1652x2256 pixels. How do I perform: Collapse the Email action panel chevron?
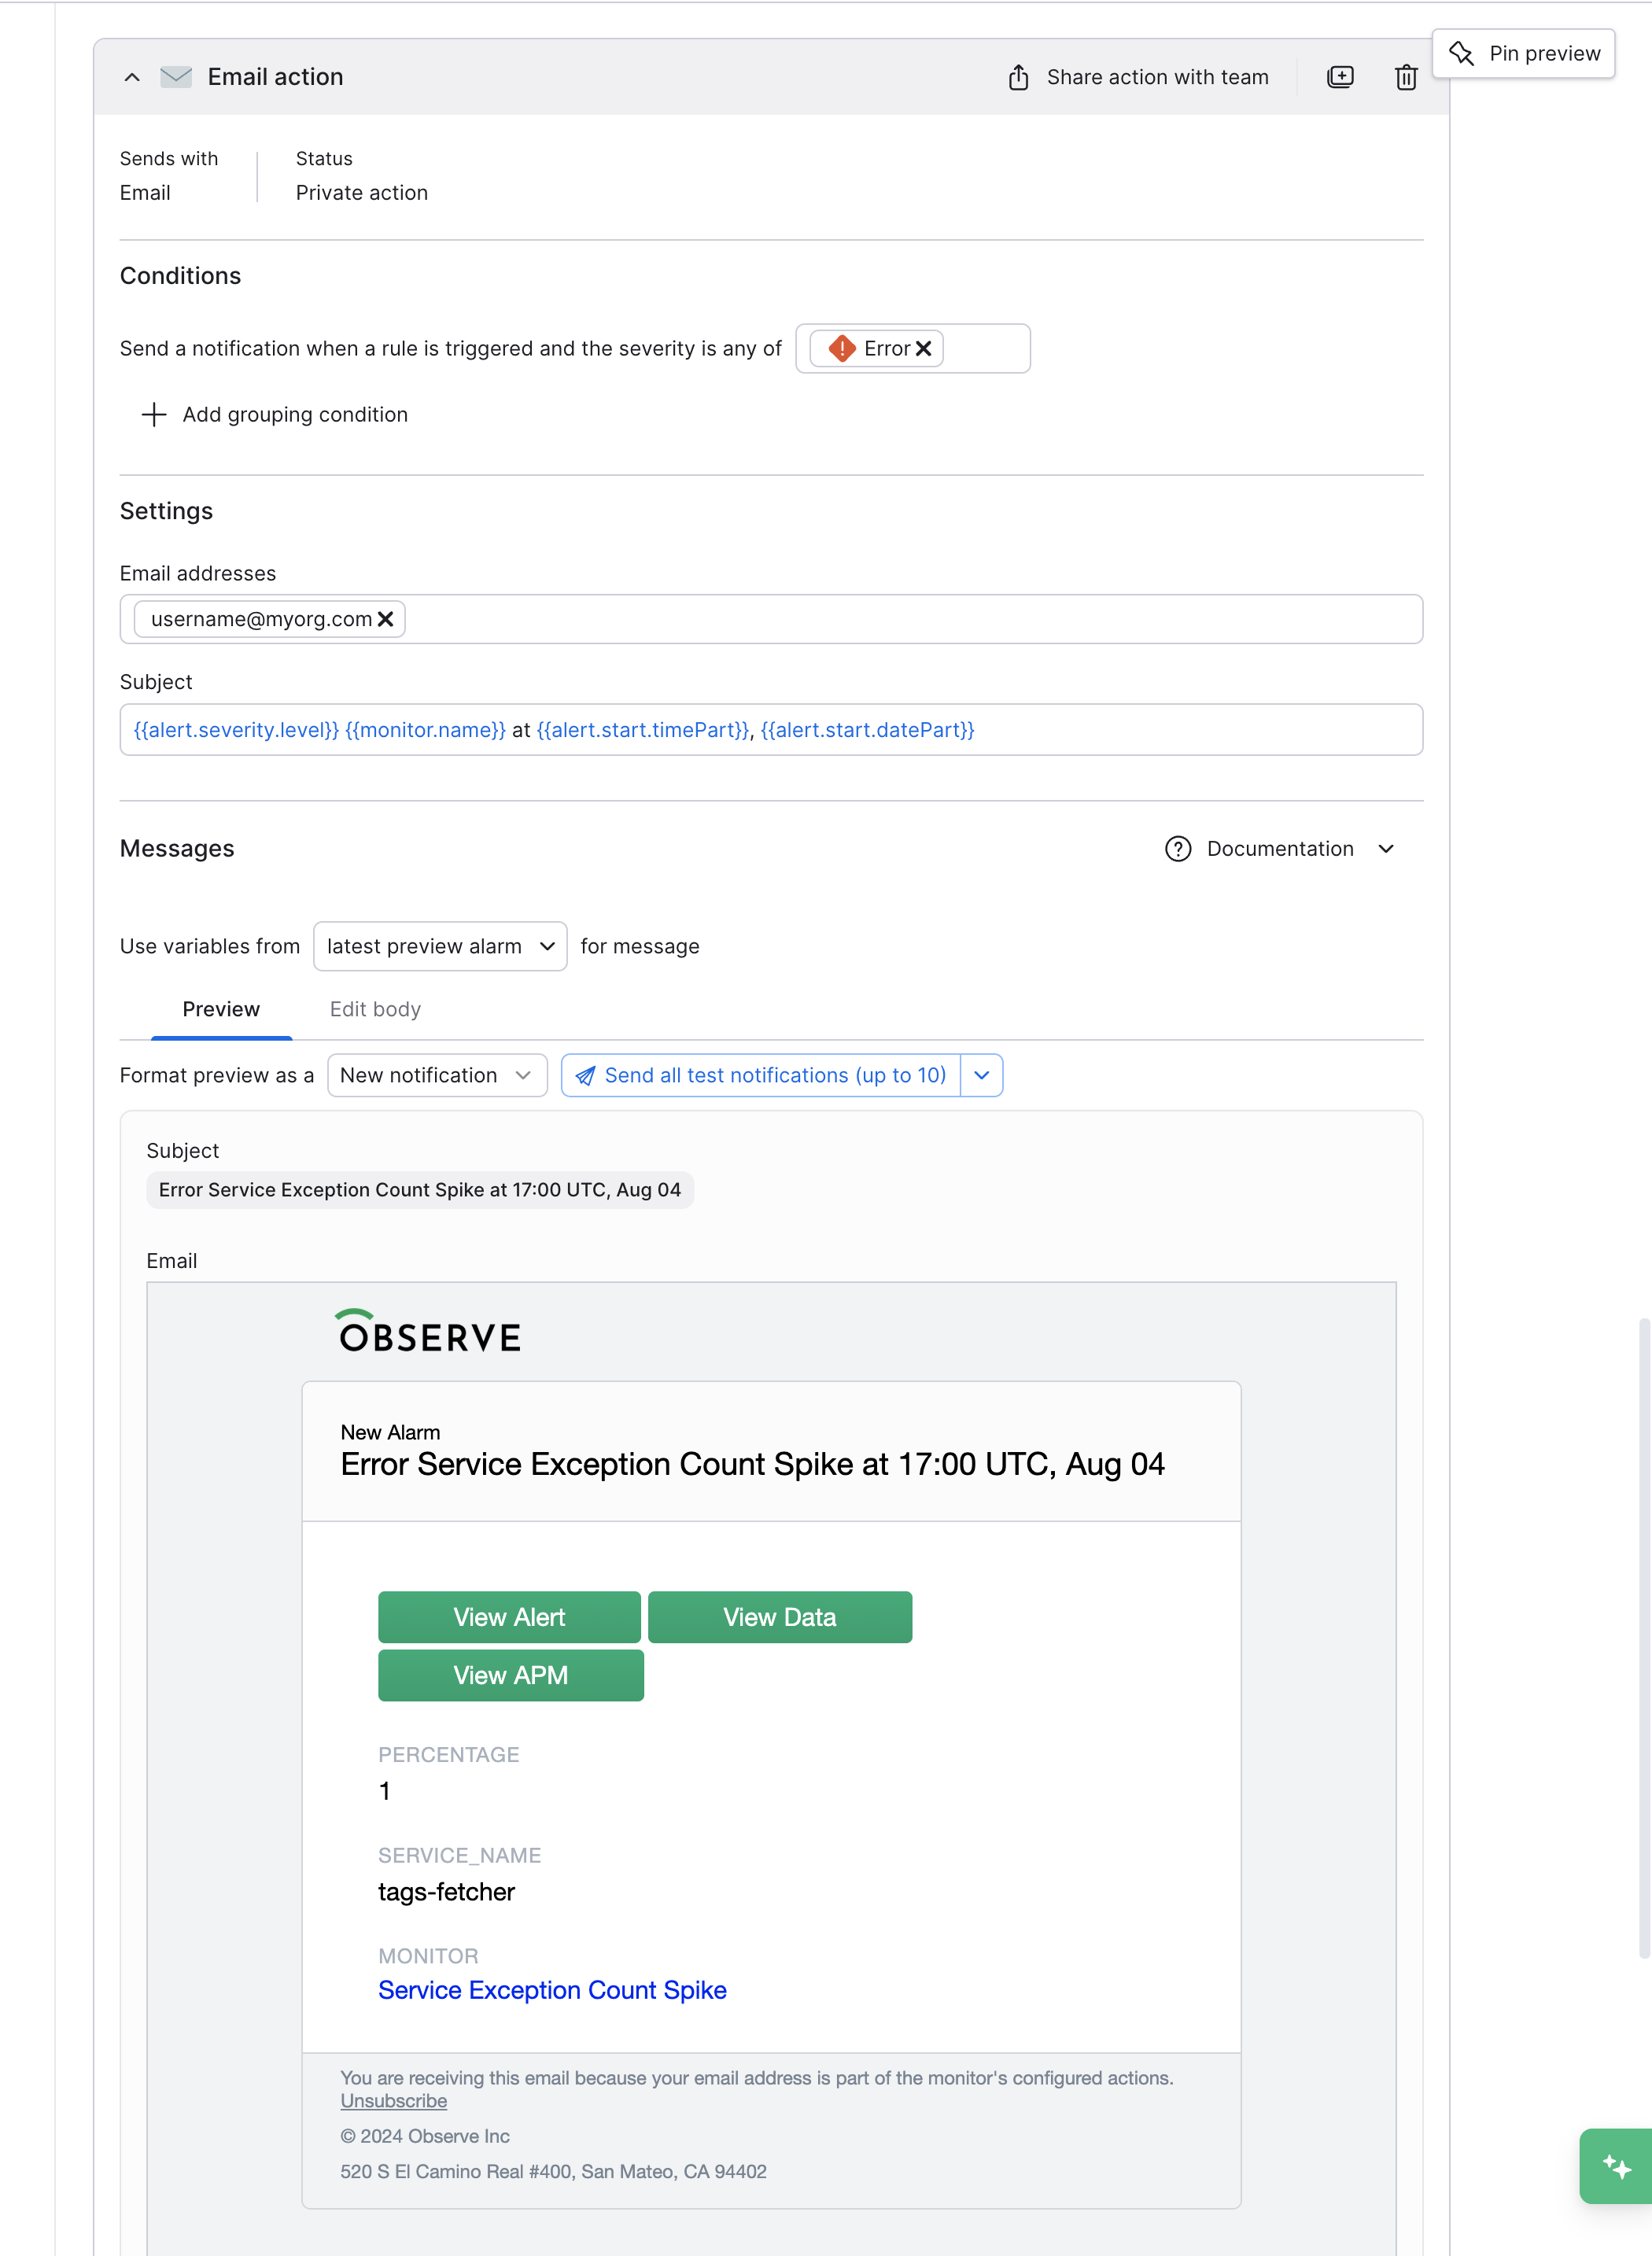132,77
